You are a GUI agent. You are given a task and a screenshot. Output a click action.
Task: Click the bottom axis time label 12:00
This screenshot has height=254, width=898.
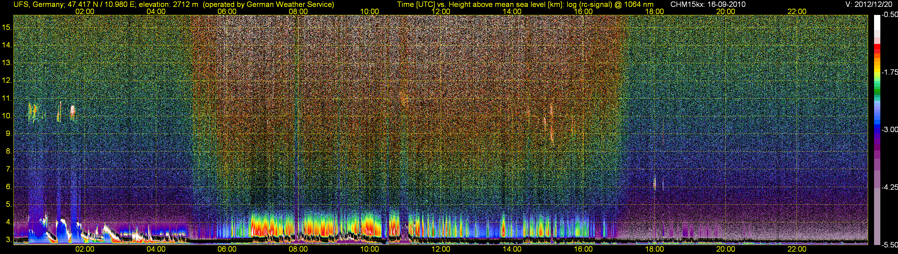[441, 249]
